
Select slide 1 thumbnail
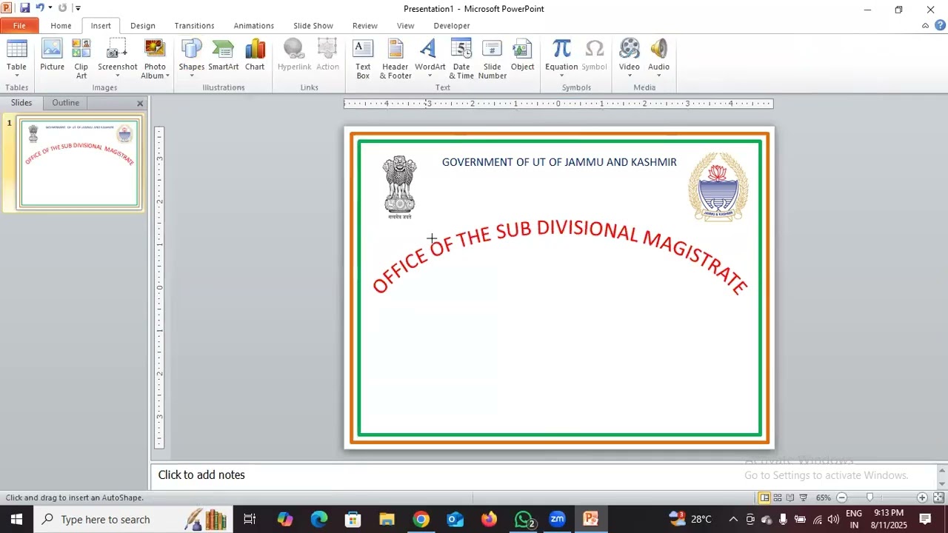80,164
